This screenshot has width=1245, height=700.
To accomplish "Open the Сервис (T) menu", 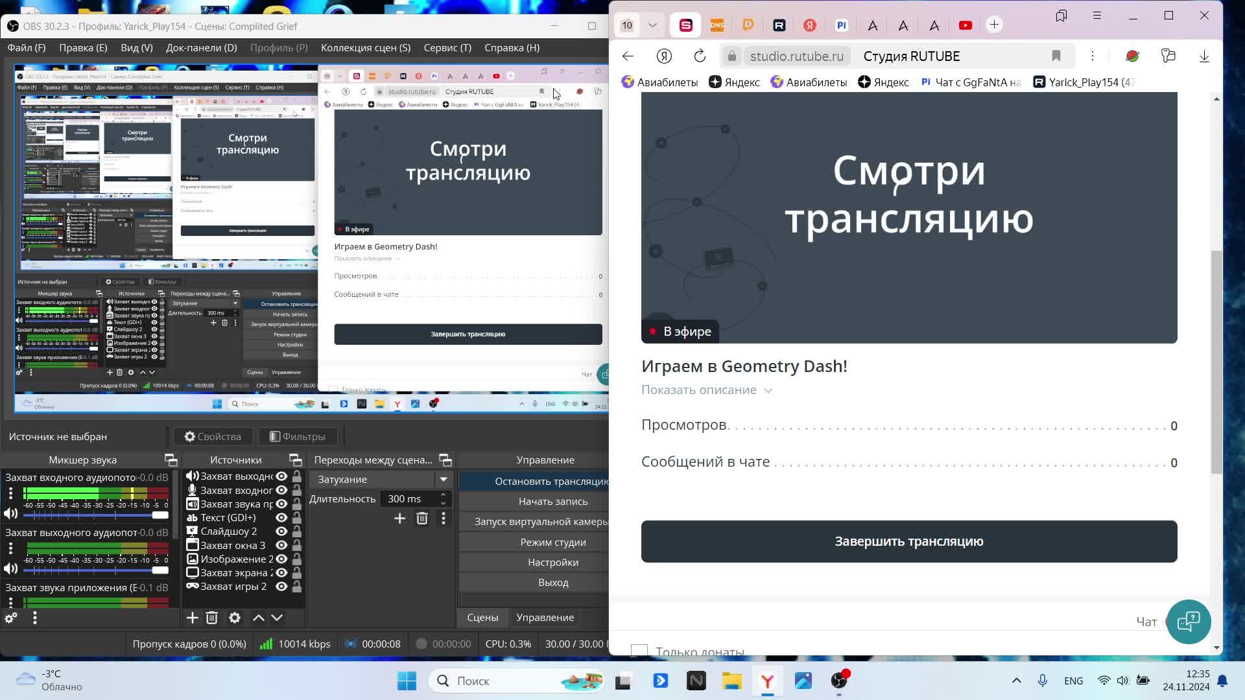I will (x=447, y=47).
